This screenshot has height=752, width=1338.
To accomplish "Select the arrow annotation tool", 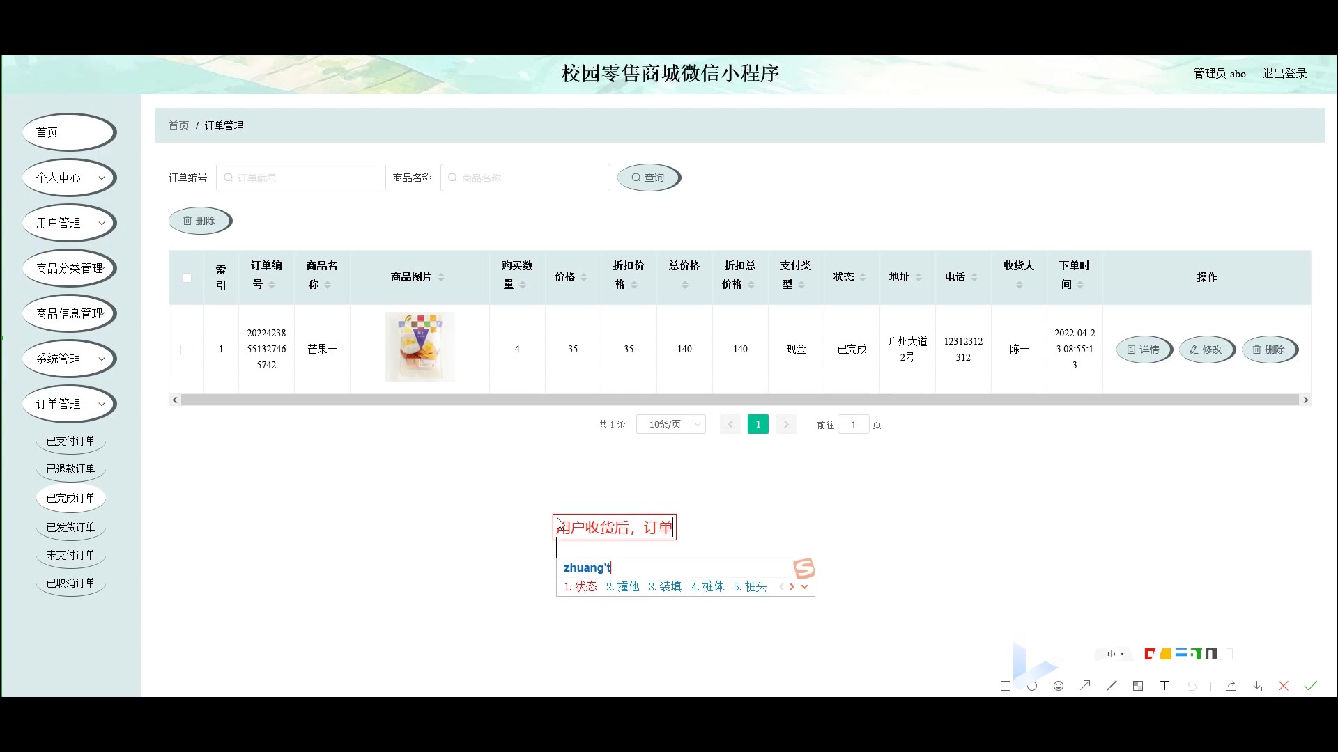I will (x=1085, y=686).
